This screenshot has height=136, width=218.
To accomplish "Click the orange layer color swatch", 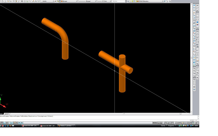I will pyautogui.click(x=138, y=1).
